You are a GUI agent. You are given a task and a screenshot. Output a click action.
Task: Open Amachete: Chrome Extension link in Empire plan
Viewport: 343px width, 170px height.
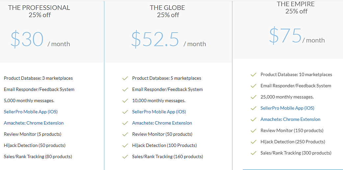click(x=290, y=119)
